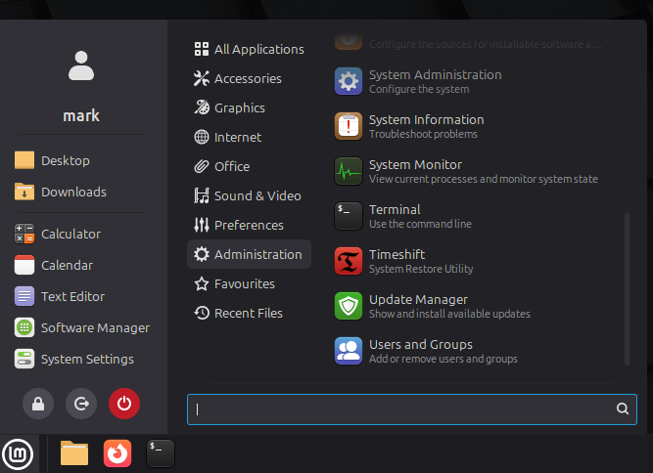Screen dimensions: 653x473
Task: Launch Firefox from the panel
Action: click(x=117, y=453)
